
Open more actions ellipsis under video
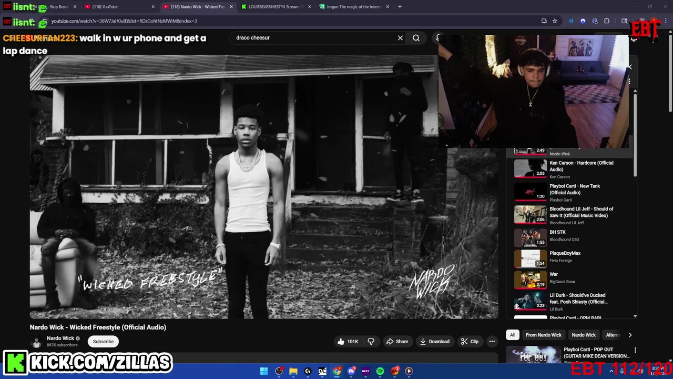[x=492, y=342]
